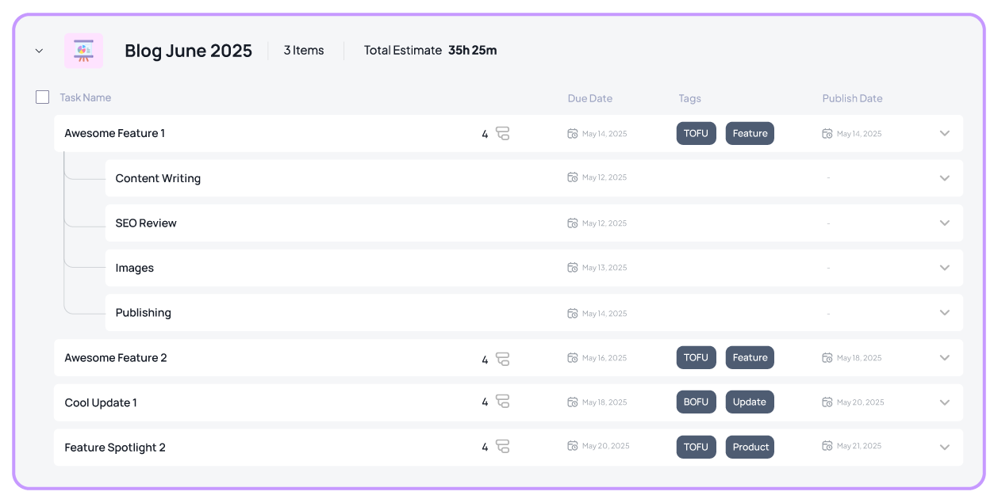Open subtasks icon for Awesome Feature 2
Screen dimensions: 998x503
click(503, 358)
